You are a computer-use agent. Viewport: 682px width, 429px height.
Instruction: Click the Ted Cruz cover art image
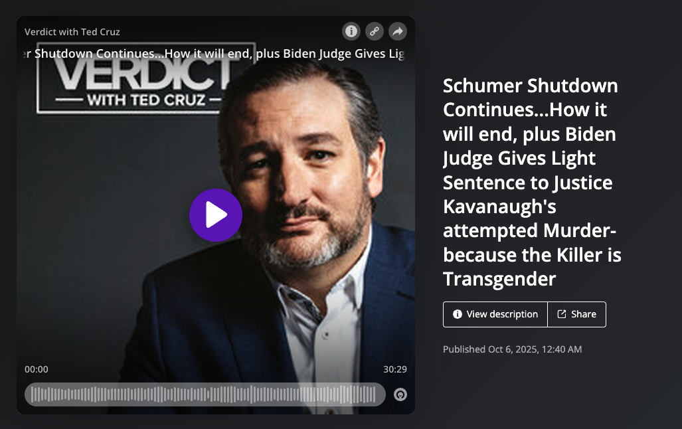(x=216, y=215)
